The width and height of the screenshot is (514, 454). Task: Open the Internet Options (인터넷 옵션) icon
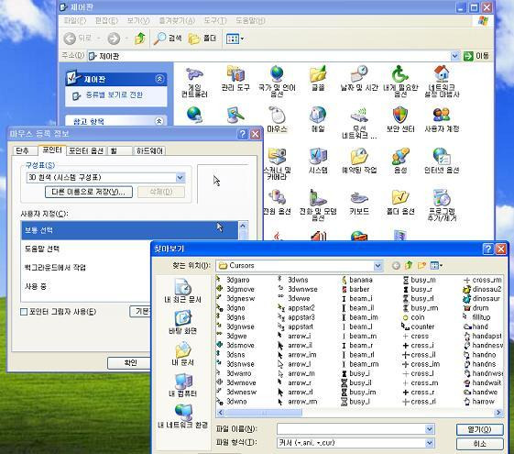[x=442, y=161]
